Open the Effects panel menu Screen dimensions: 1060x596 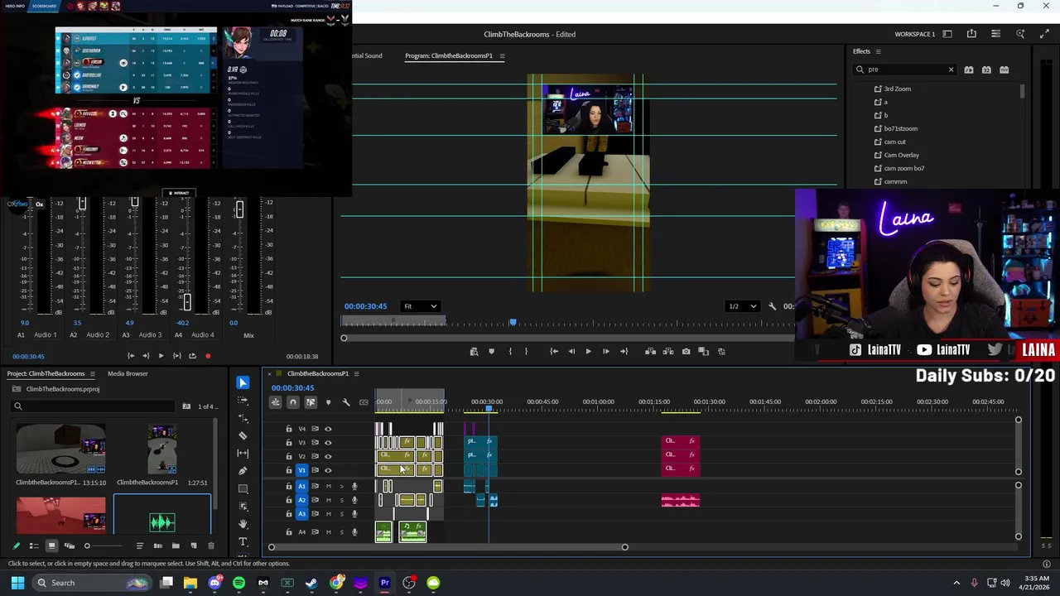(878, 51)
